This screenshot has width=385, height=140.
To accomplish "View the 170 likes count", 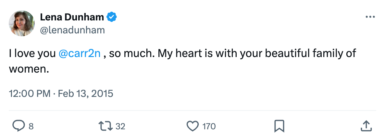I will click(209, 126).
